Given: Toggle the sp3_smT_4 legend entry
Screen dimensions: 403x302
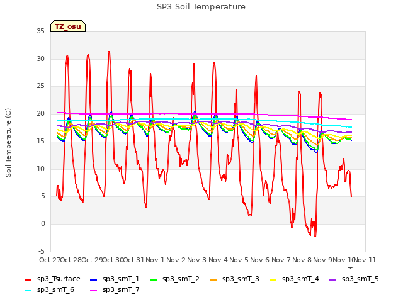Looking at the screenshot, I should click(294, 279).
